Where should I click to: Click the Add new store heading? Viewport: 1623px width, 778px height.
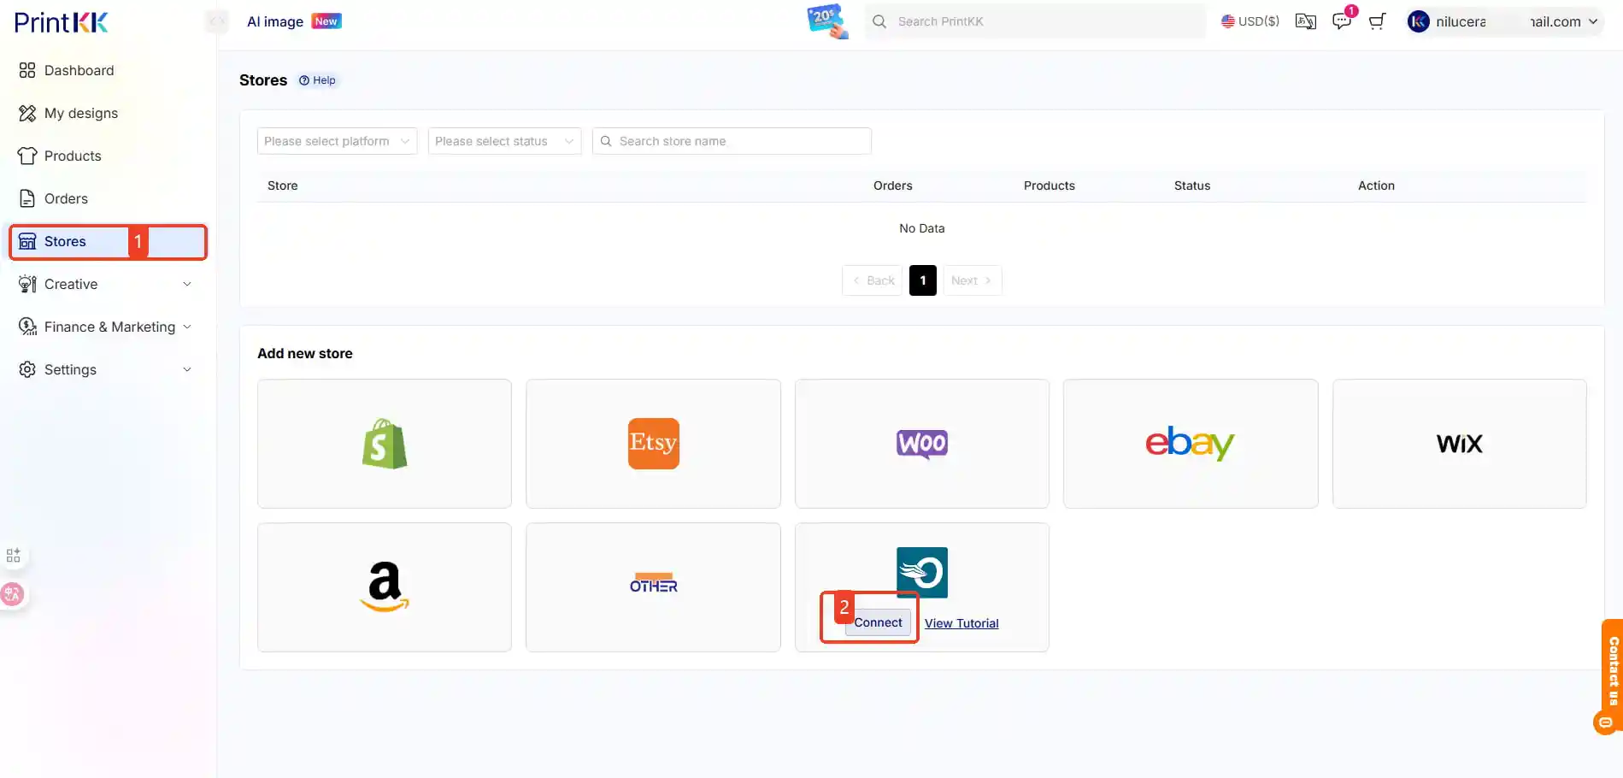tap(305, 353)
